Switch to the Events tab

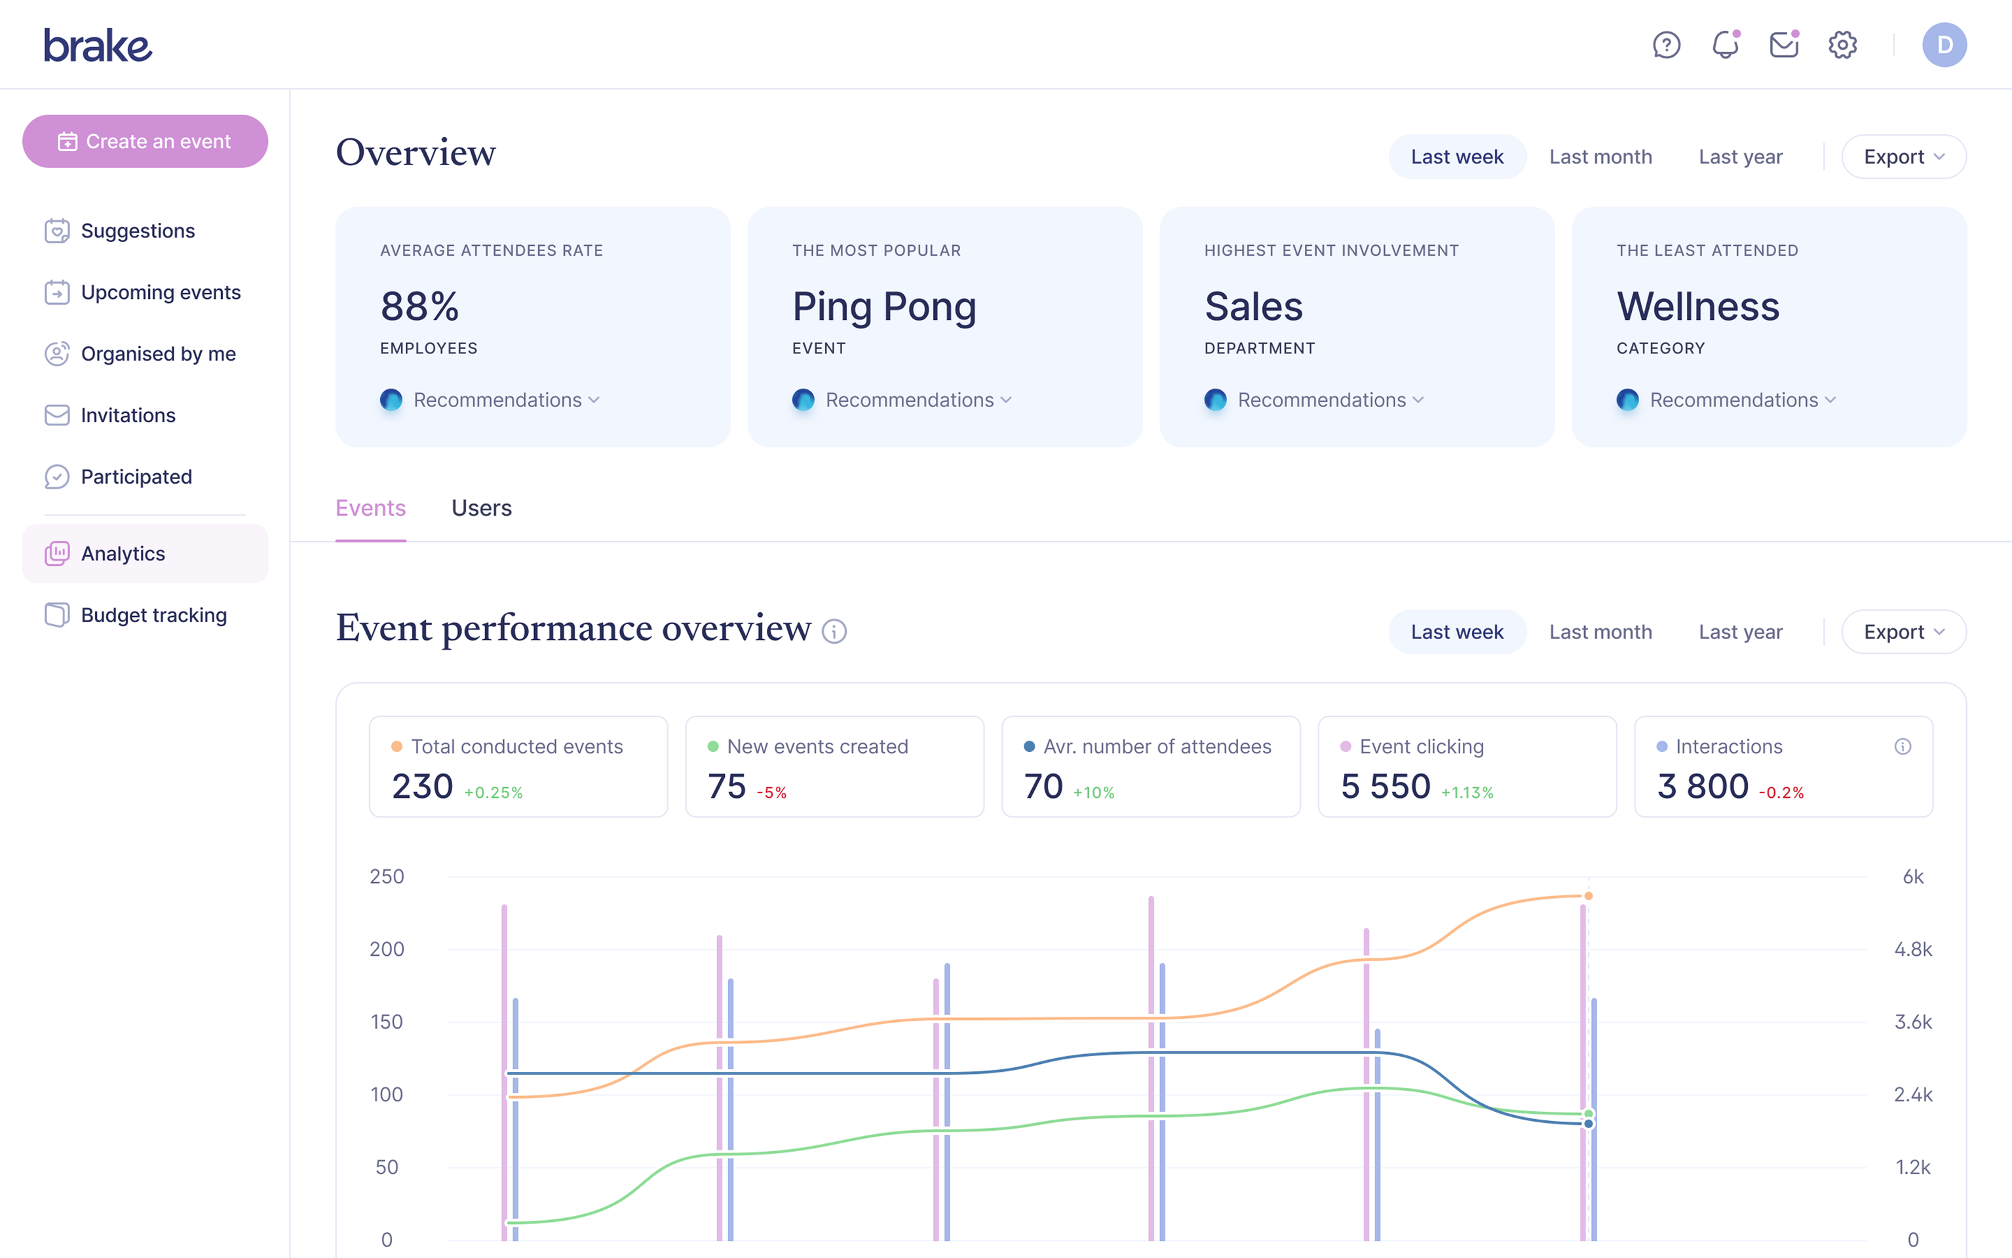(371, 507)
